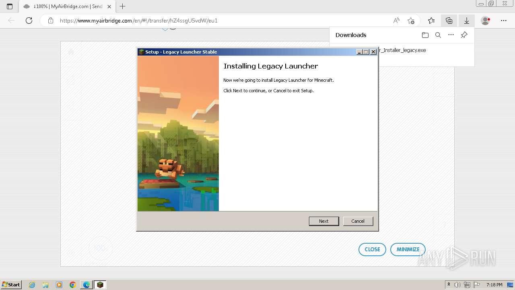View site information lock icon
Viewport: 515px width, 290px height.
coord(51,21)
